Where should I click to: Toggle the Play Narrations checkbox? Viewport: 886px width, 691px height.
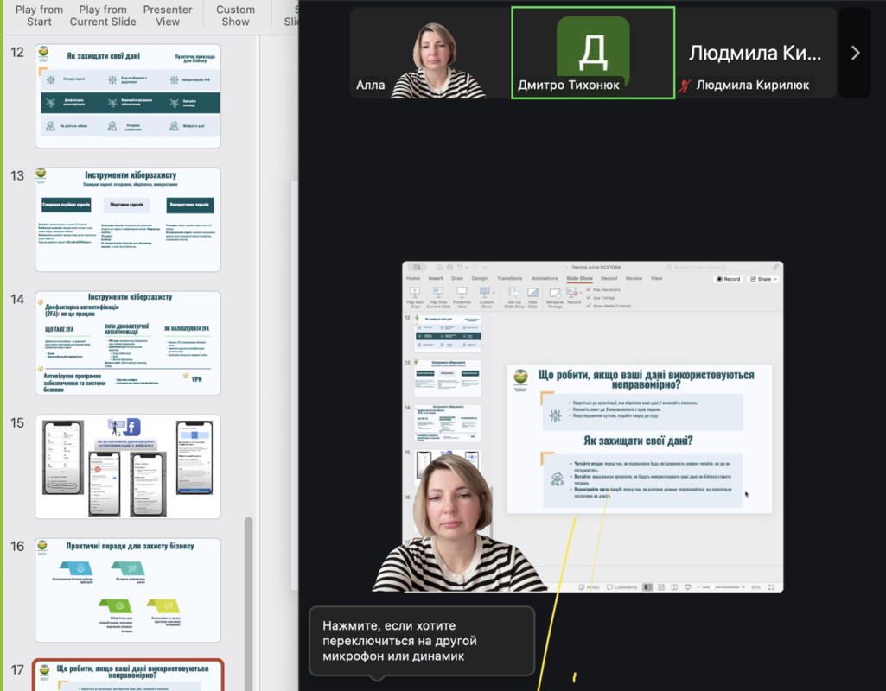[589, 289]
